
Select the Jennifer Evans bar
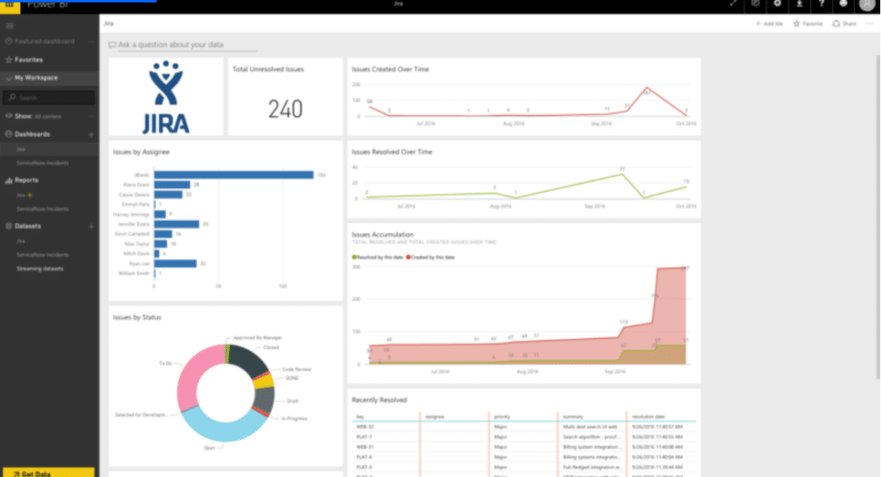click(176, 224)
